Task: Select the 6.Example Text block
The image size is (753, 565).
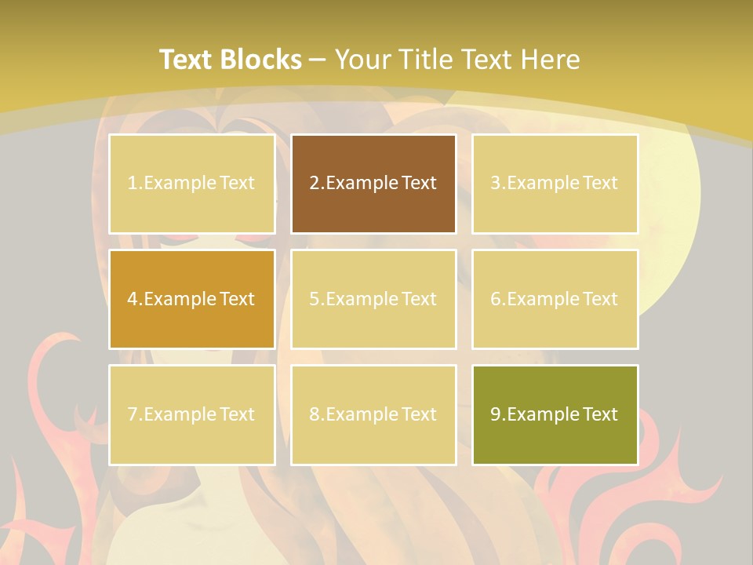Action: coord(555,299)
